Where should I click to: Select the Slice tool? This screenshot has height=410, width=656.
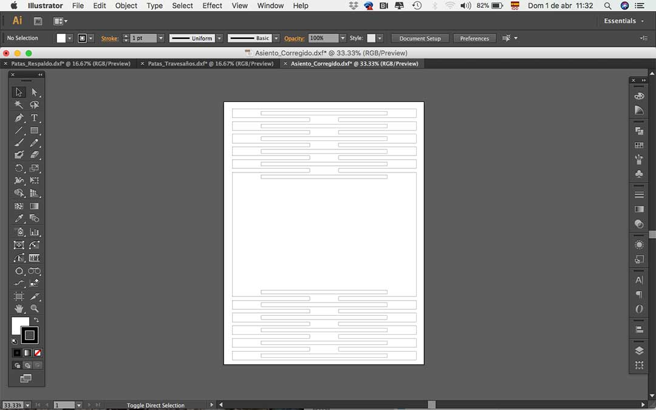pos(34,296)
